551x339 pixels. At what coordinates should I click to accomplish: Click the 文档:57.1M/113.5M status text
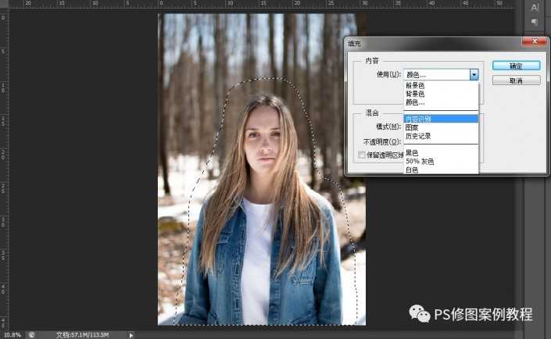pos(83,335)
